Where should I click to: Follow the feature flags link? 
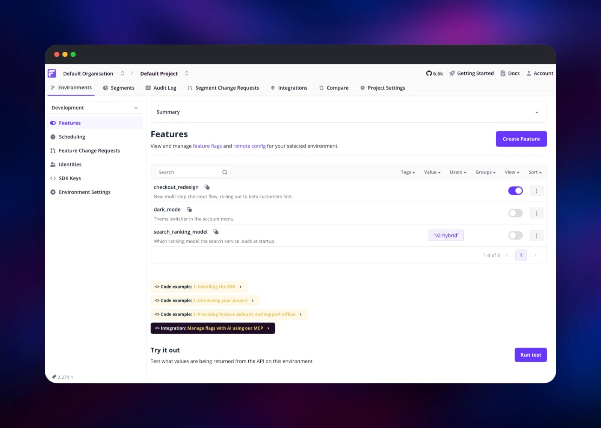pos(207,146)
